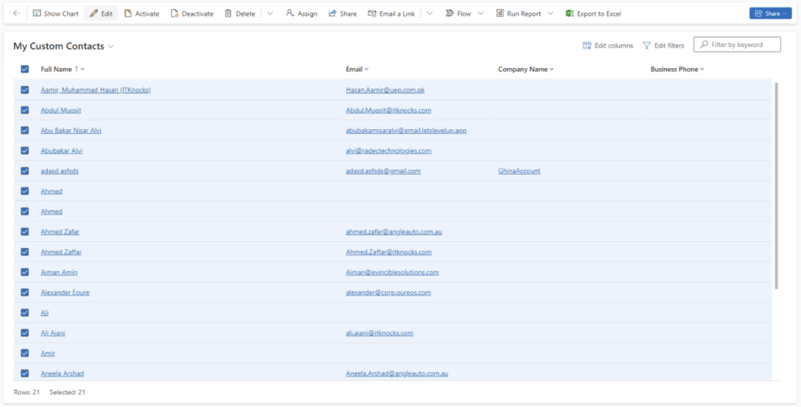Activate the selected contacts
Image resolution: width=801 pixels, height=407 pixels.
142,13
